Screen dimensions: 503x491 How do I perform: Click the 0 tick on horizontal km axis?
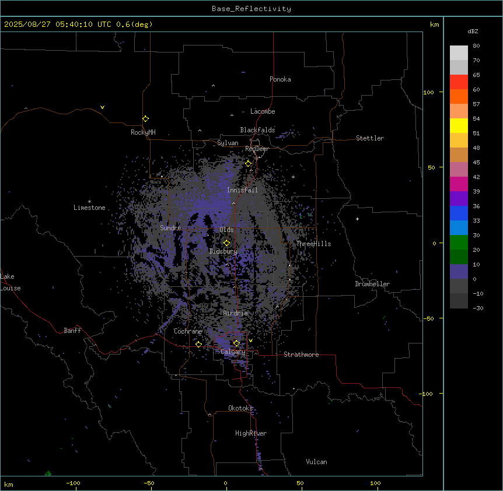pos(225,483)
